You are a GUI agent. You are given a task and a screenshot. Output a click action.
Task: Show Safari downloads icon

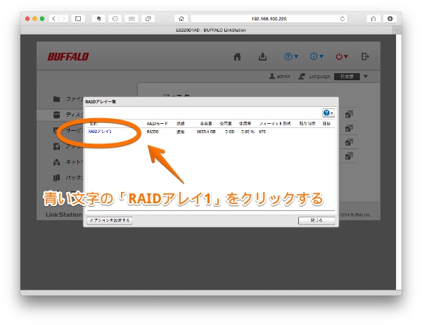click(390, 18)
